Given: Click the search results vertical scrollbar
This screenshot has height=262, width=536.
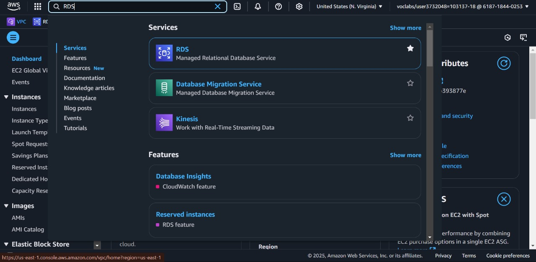Looking at the screenshot, I should pyautogui.click(x=430, y=48).
